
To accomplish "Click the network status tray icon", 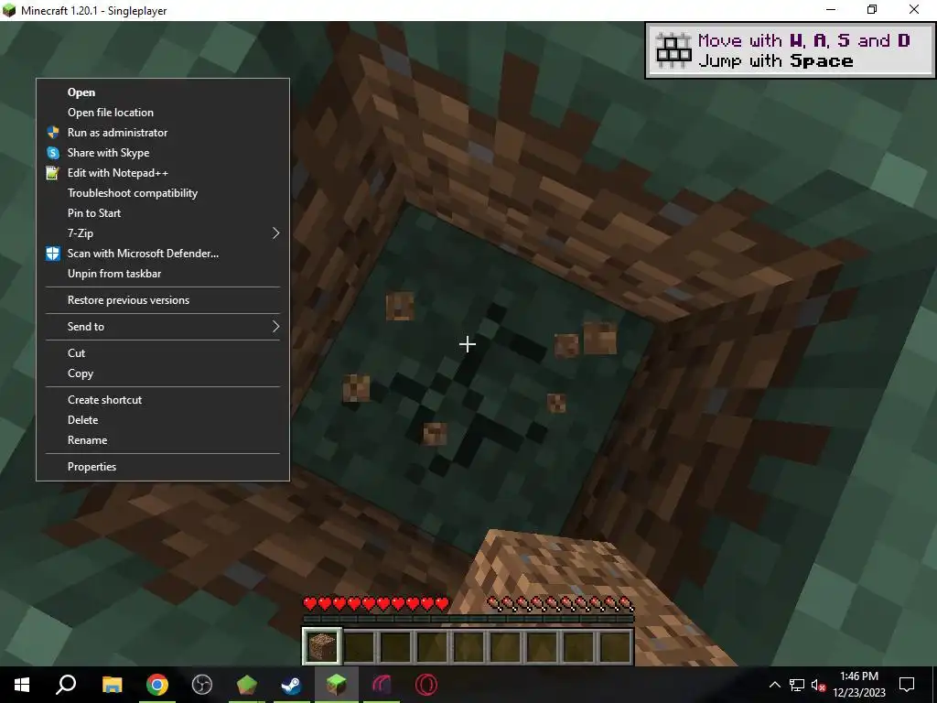I will [x=797, y=685].
